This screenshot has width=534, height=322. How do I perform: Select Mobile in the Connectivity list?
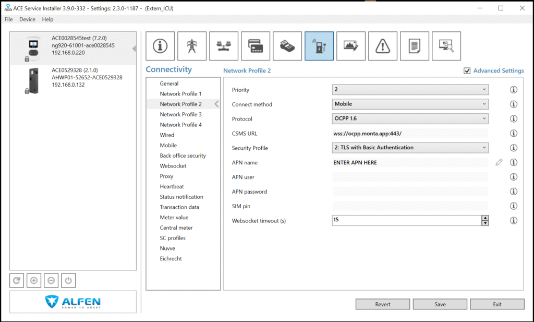pos(168,145)
